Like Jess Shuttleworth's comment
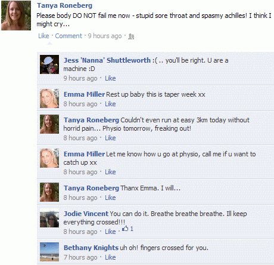This screenshot has height=265, width=274. 110,78
